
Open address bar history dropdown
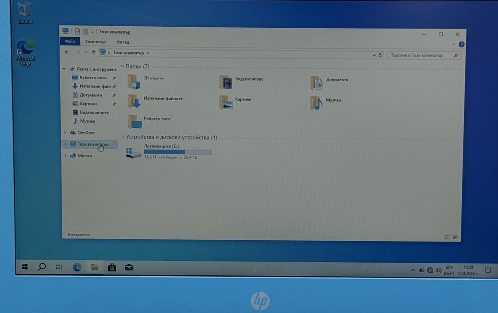coord(374,55)
